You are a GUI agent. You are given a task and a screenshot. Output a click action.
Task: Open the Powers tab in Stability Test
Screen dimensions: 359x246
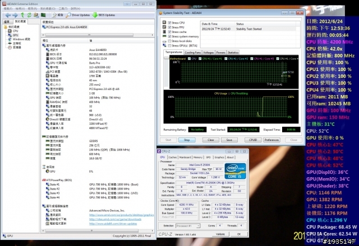220,53
